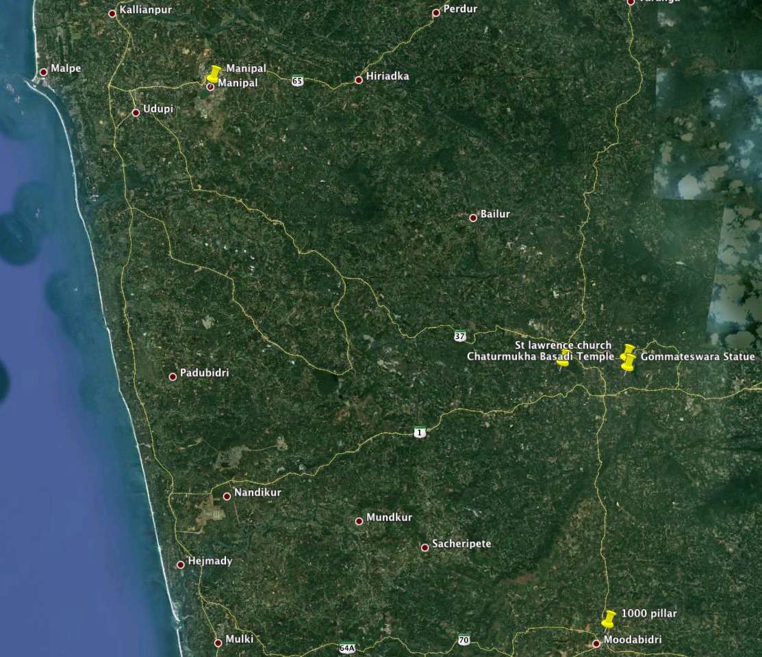Image resolution: width=762 pixels, height=657 pixels.
Task: Click the Bailur place marker dot
Action: click(x=473, y=218)
